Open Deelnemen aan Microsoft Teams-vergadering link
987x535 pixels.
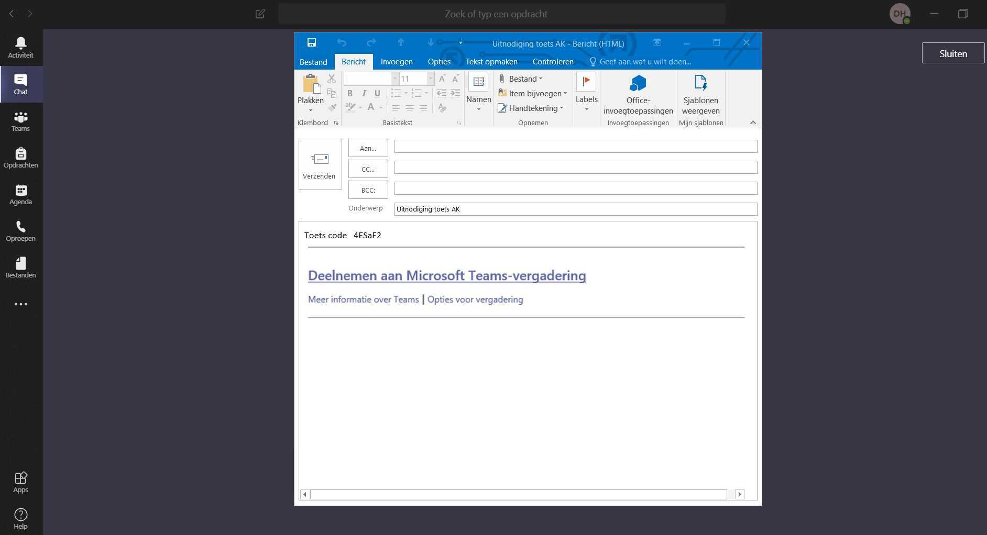tap(446, 276)
